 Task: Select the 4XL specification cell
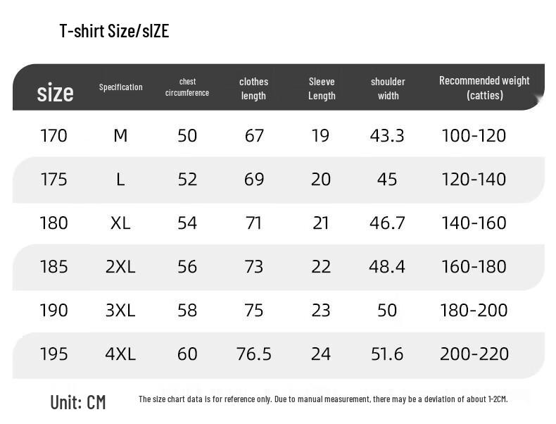[x=120, y=354]
